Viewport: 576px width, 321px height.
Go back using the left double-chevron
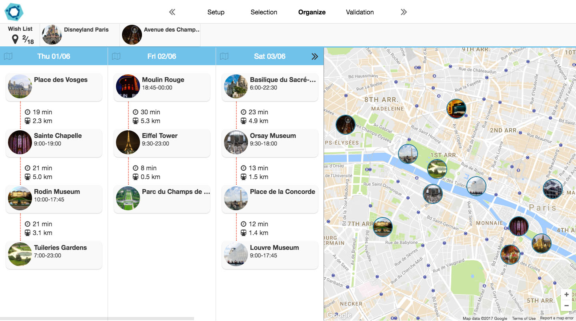pos(172,12)
